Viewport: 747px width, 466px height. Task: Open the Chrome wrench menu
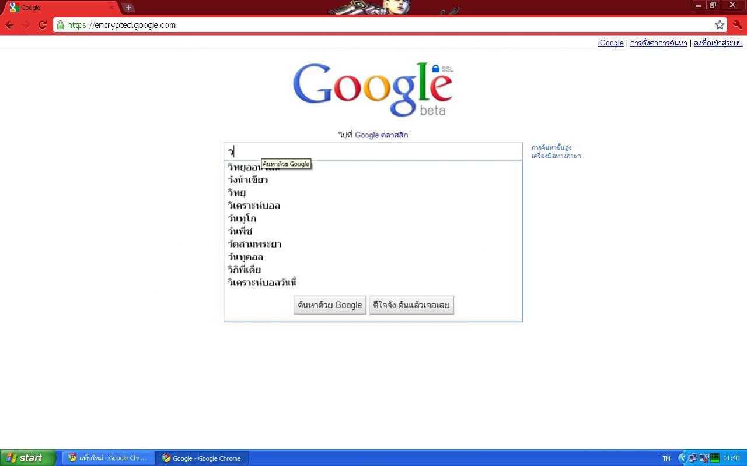tap(738, 25)
